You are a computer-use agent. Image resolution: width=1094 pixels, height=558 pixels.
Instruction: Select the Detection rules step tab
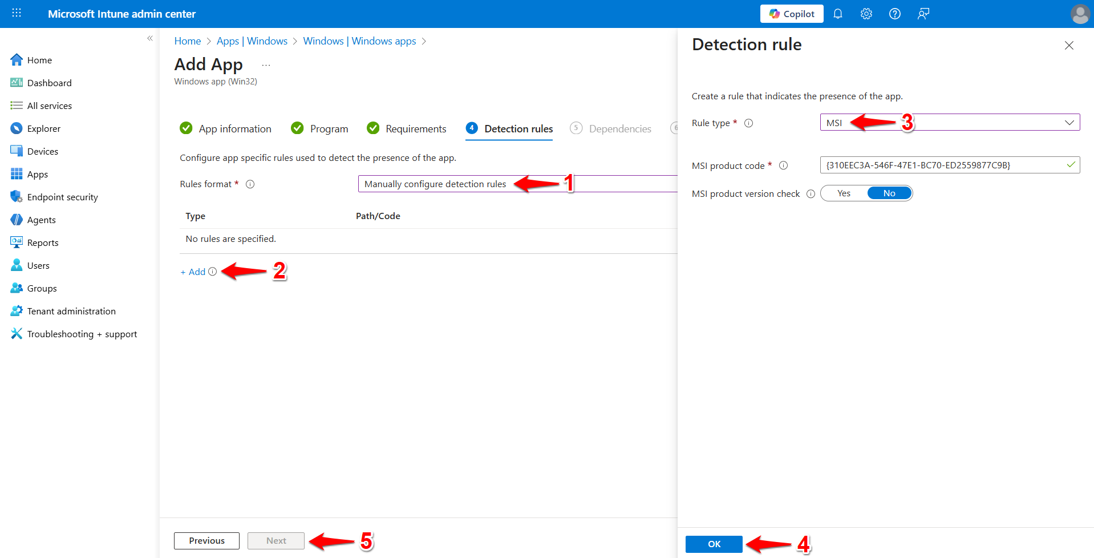(x=509, y=128)
